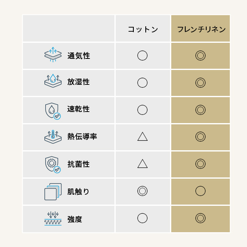The image size is (247, 247).
Task: Click linen's double circle for 通気性
Action: point(200,56)
